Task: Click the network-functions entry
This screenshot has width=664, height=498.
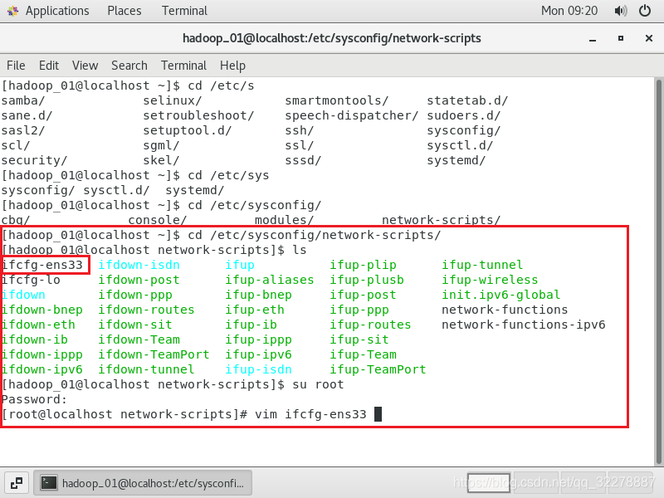Action: [x=505, y=310]
